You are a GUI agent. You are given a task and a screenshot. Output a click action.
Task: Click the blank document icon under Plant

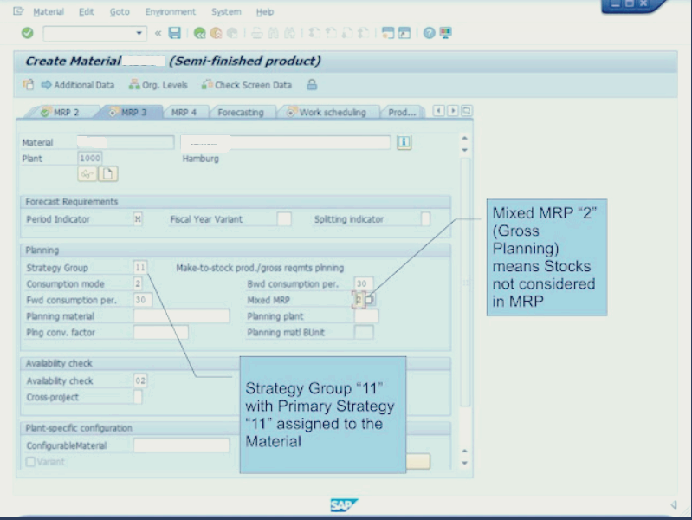coord(108,174)
